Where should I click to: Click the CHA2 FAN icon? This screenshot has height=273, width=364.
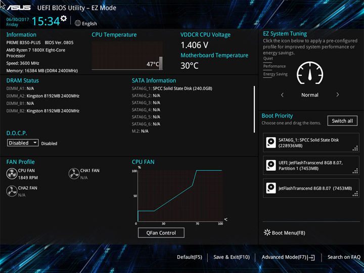tap(12, 191)
